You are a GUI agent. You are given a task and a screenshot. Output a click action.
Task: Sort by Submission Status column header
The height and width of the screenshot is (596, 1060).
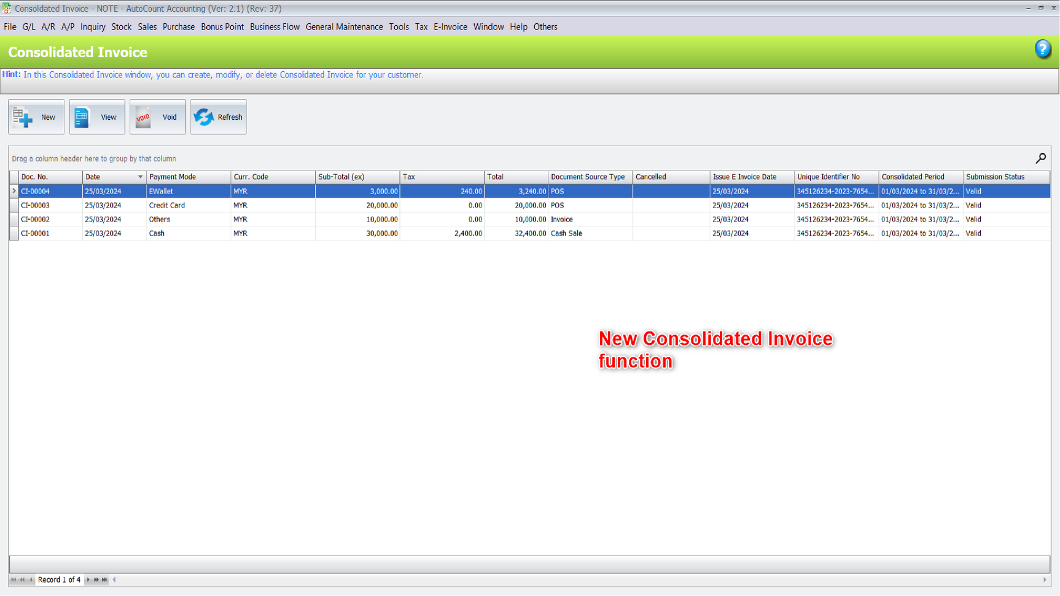[995, 177]
